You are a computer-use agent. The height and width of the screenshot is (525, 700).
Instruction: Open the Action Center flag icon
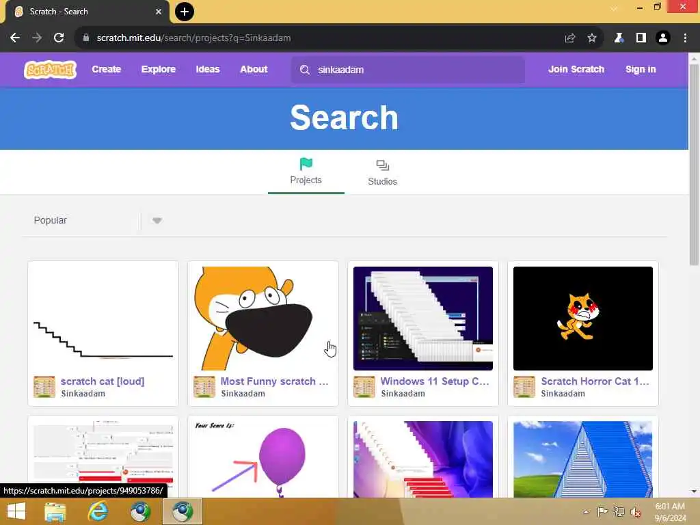pyautogui.click(x=602, y=511)
